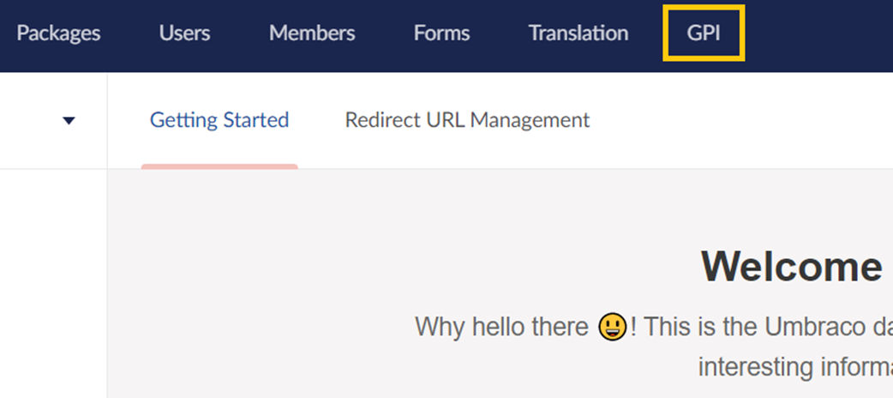Click blank tab strip after Redirect URL Management
The height and width of the screenshot is (398, 893).
pos(737,120)
